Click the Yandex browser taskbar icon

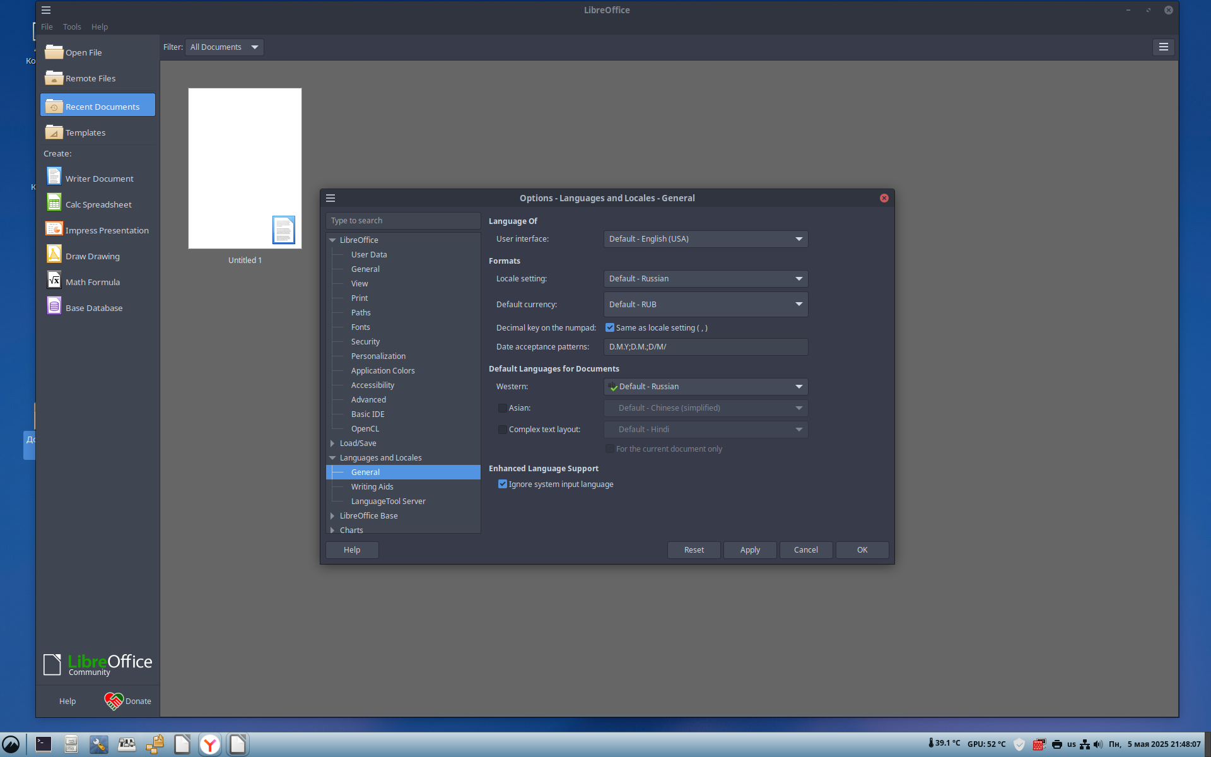210,744
